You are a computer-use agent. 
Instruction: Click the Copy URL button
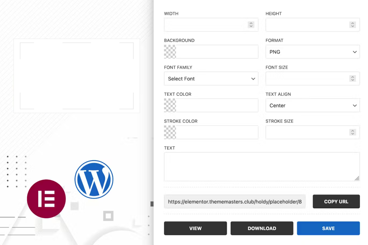pyautogui.click(x=336, y=201)
